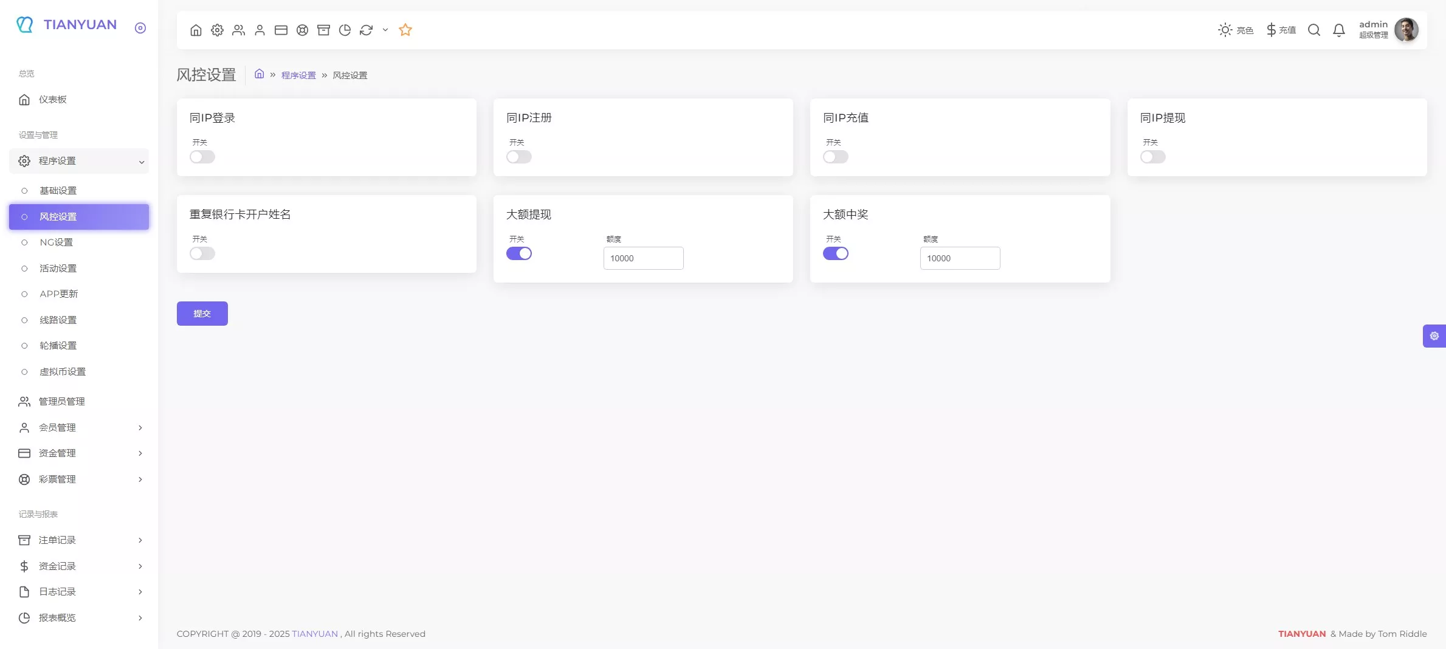Edit the 大额中奖 amount field
The height and width of the screenshot is (649, 1446).
click(x=959, y=258)
